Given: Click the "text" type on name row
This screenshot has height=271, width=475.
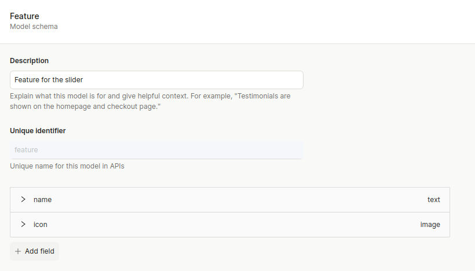Looking at the screenshot, I should (x=433, y=199).
